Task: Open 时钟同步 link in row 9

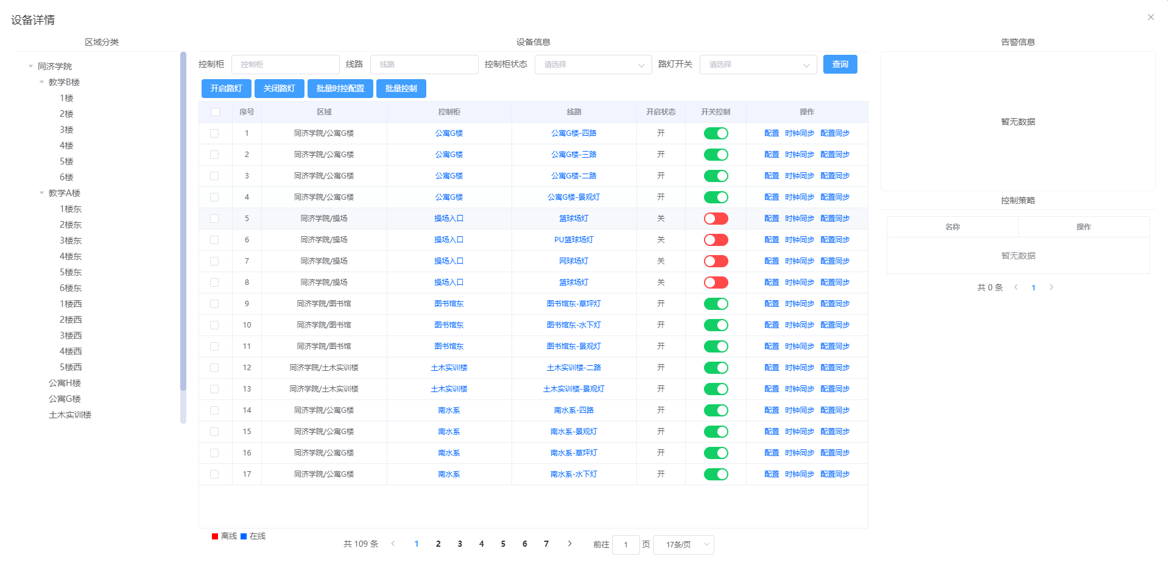Action: [x=800, y=303]
